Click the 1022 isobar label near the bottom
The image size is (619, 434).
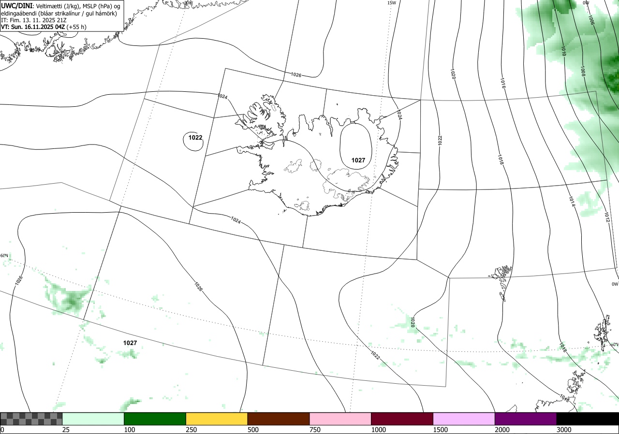click(x=375, y=355)
